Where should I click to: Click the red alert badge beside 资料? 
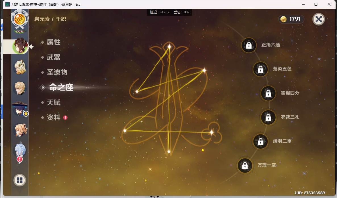(x=65, y=118)
